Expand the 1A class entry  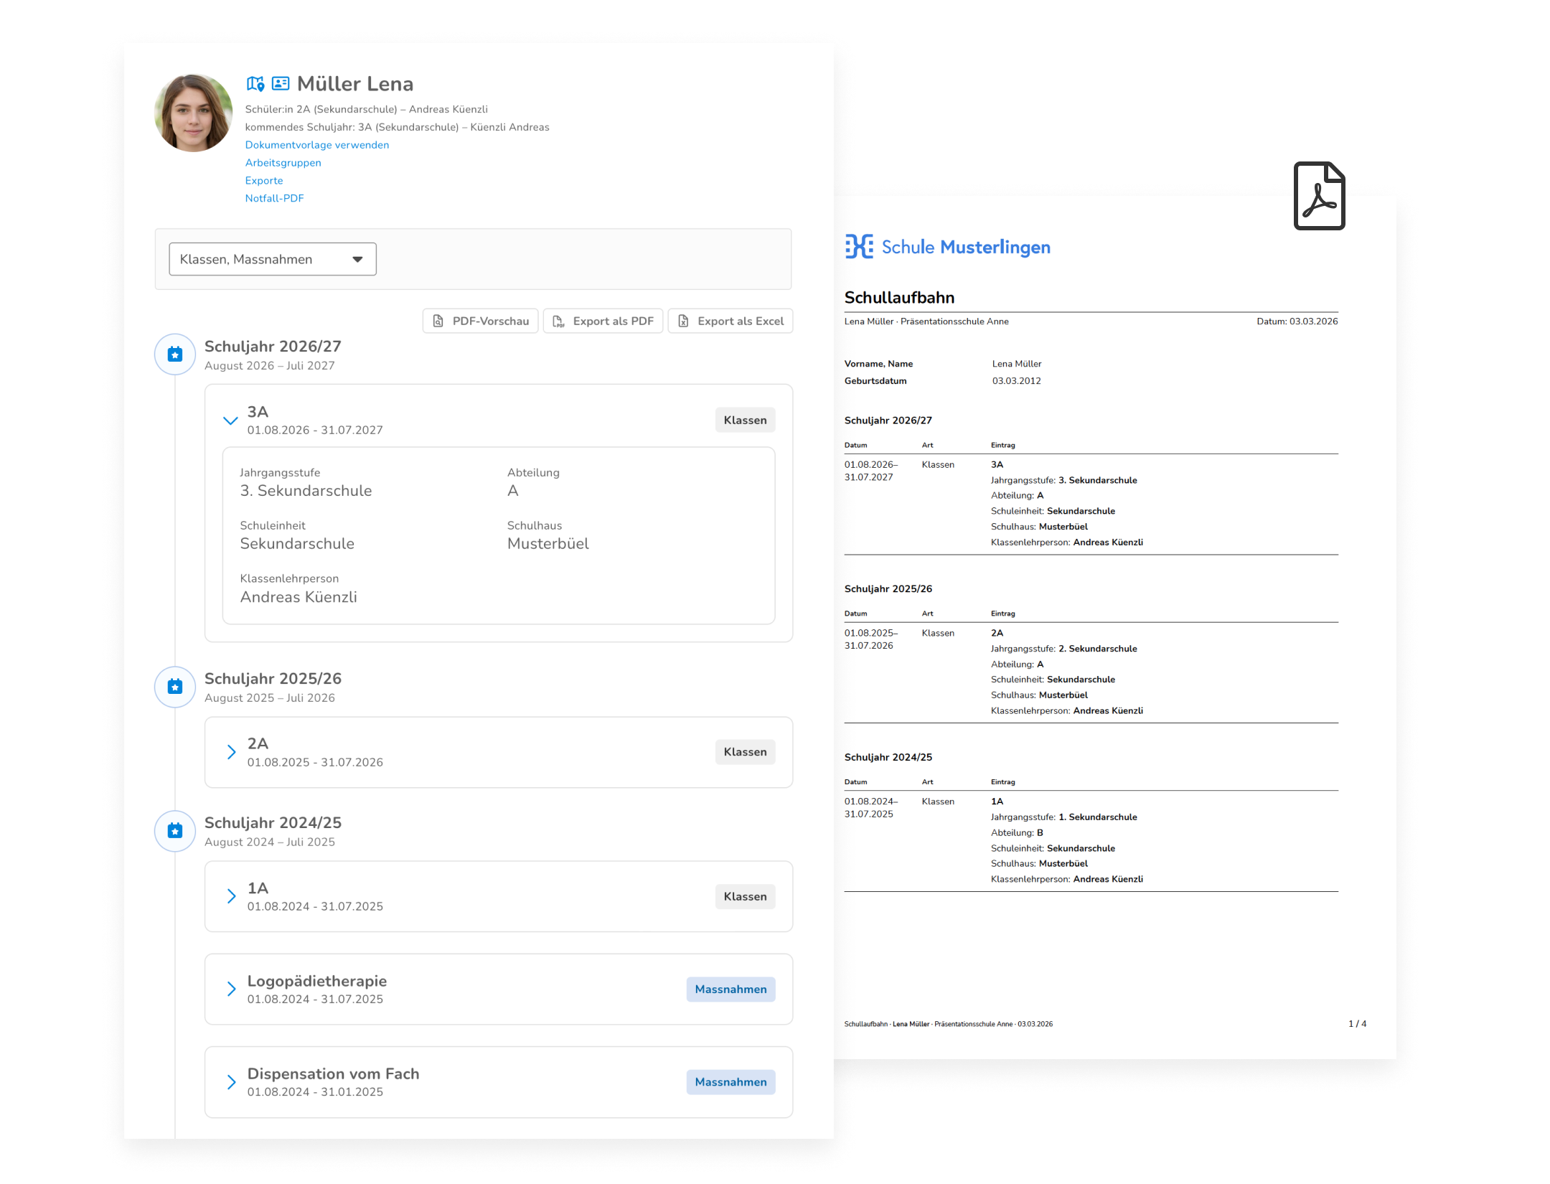click(x=231, y=896)
